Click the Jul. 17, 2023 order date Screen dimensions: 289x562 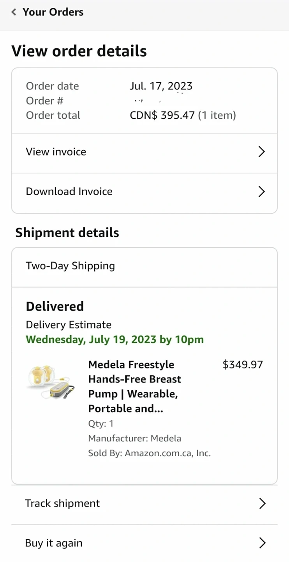[x=161, y=86]
